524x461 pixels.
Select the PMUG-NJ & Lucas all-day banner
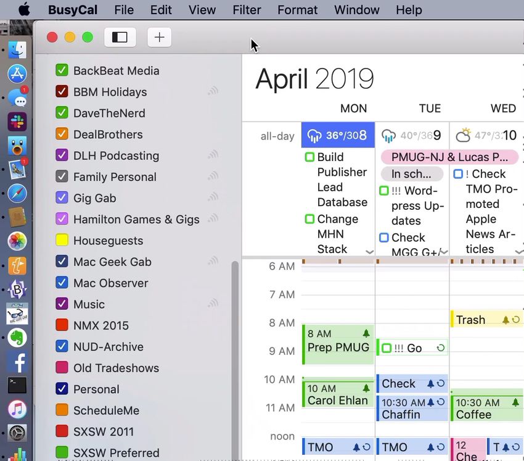tap(450, 157)
